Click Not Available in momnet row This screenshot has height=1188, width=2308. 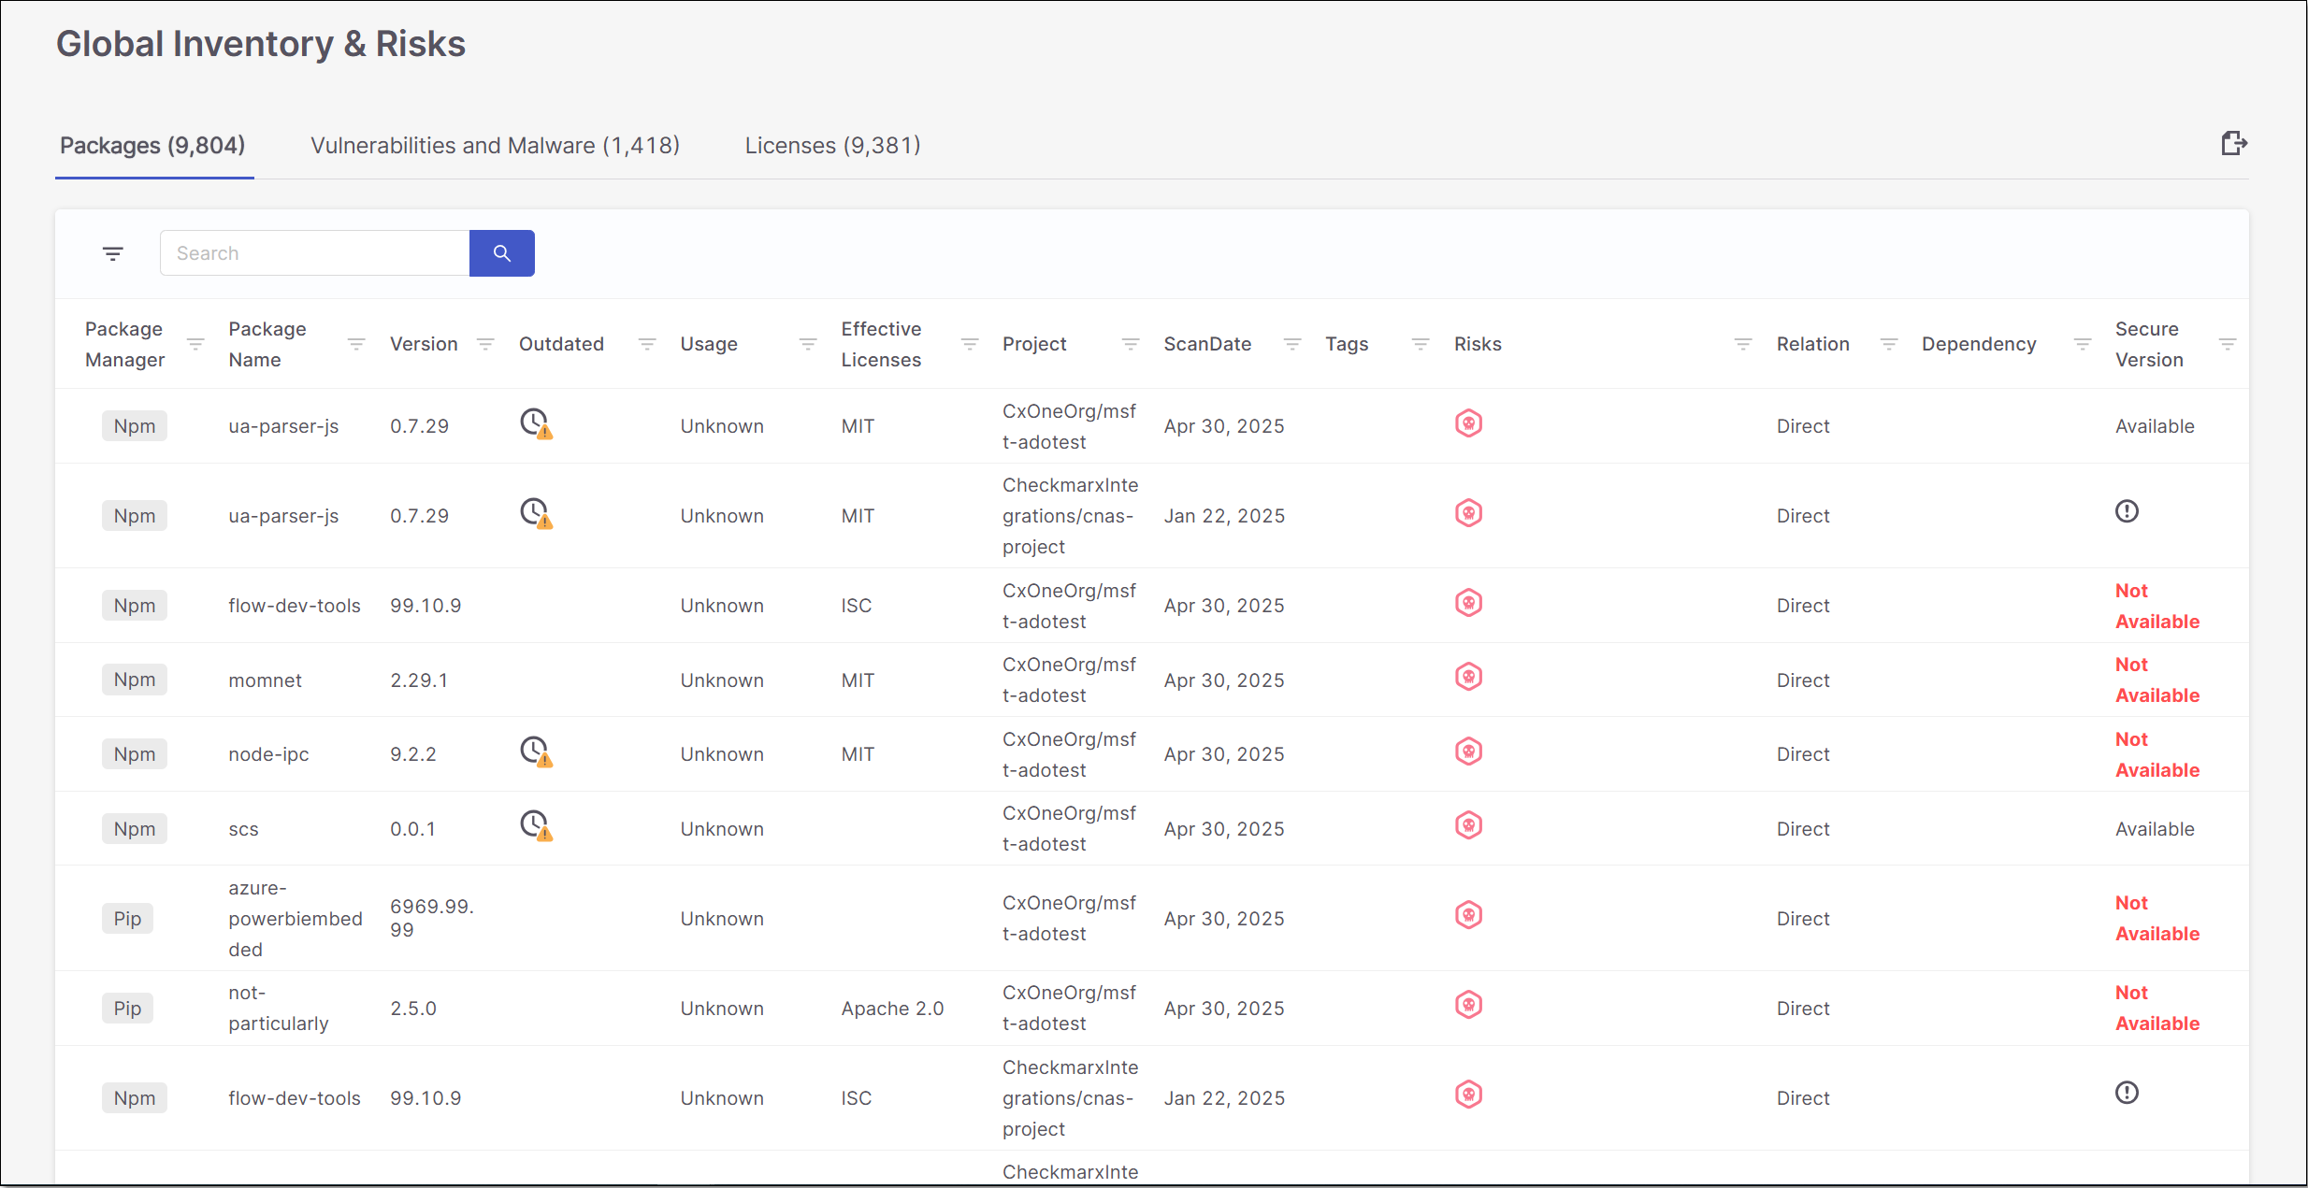2157,680
